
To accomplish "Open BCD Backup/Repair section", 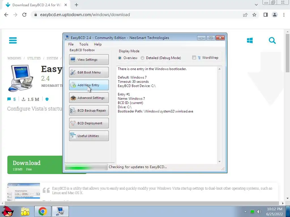I will pos(89,110).
